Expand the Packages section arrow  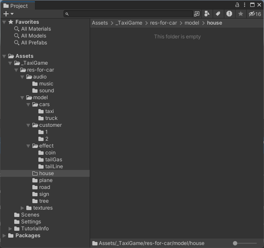pyautogui.click(x=4, y=236)
